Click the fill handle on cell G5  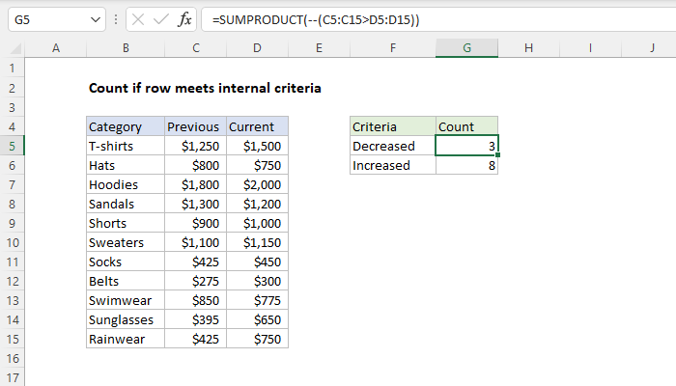click(498, 154)
